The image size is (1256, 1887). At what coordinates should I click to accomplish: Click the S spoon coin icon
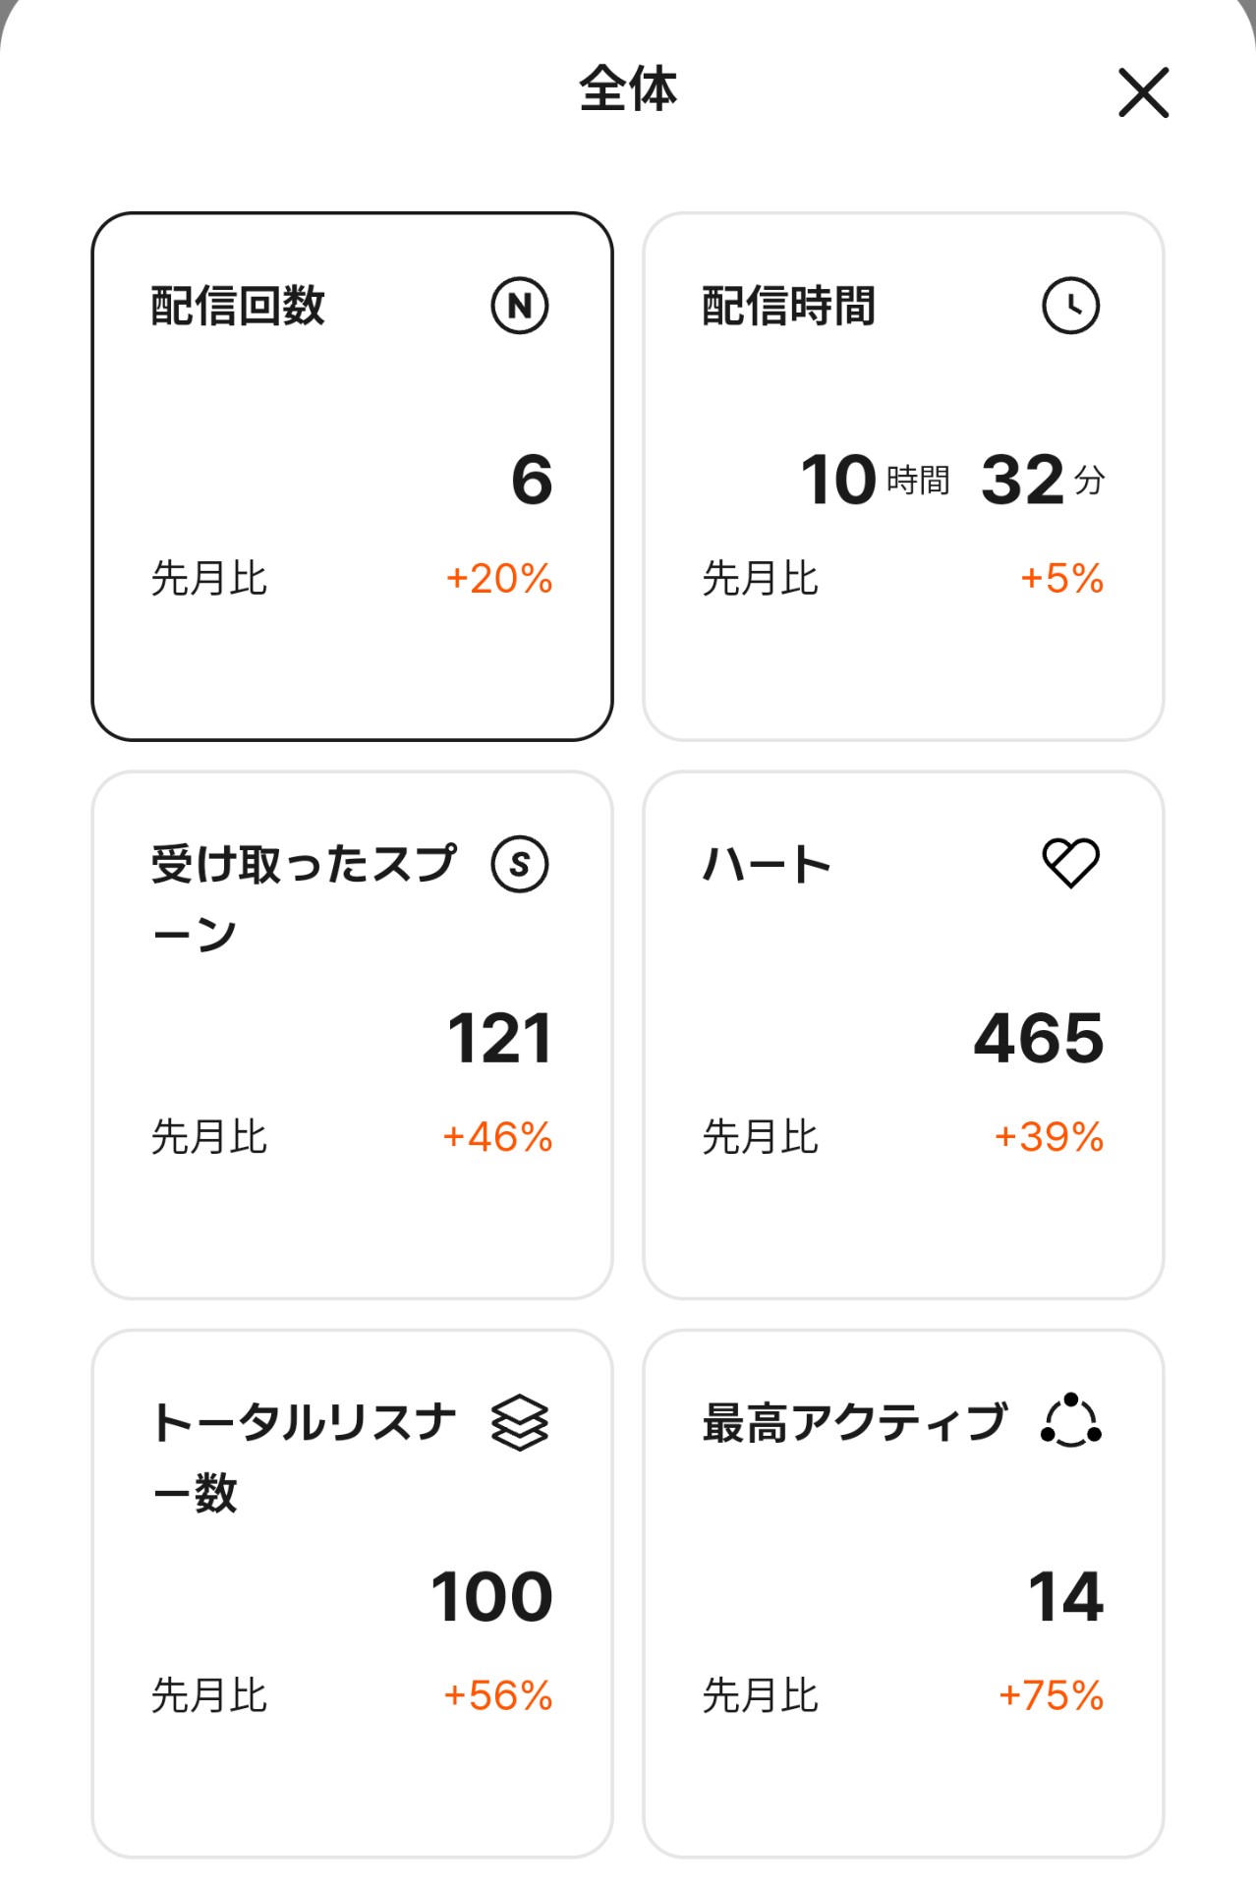tap(520, 864)
